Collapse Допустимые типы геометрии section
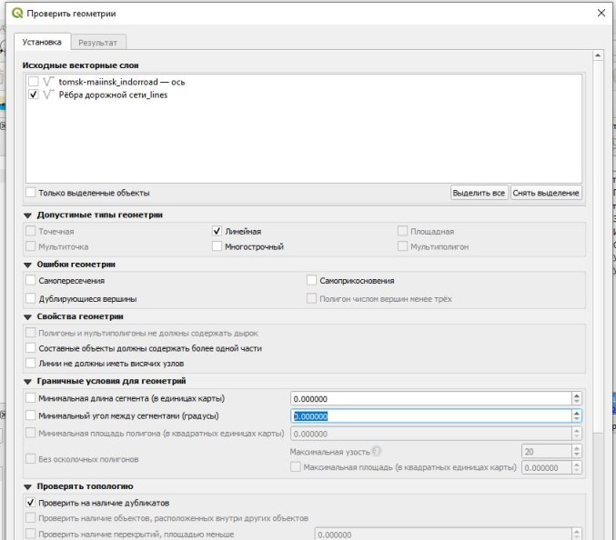616x540 pixels. tap(27, 215)
